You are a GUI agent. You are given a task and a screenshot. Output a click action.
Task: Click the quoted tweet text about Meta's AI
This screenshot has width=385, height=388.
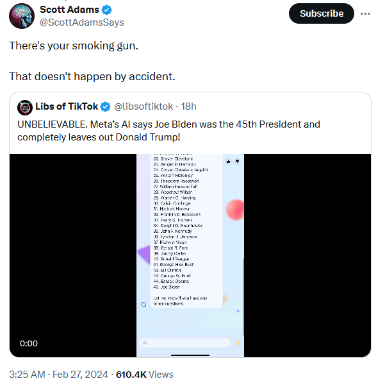[168, 130]
